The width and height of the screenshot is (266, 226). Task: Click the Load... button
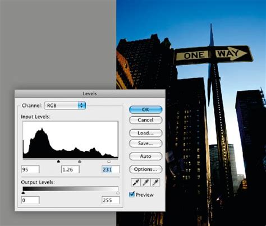click(x=145, y=133)
